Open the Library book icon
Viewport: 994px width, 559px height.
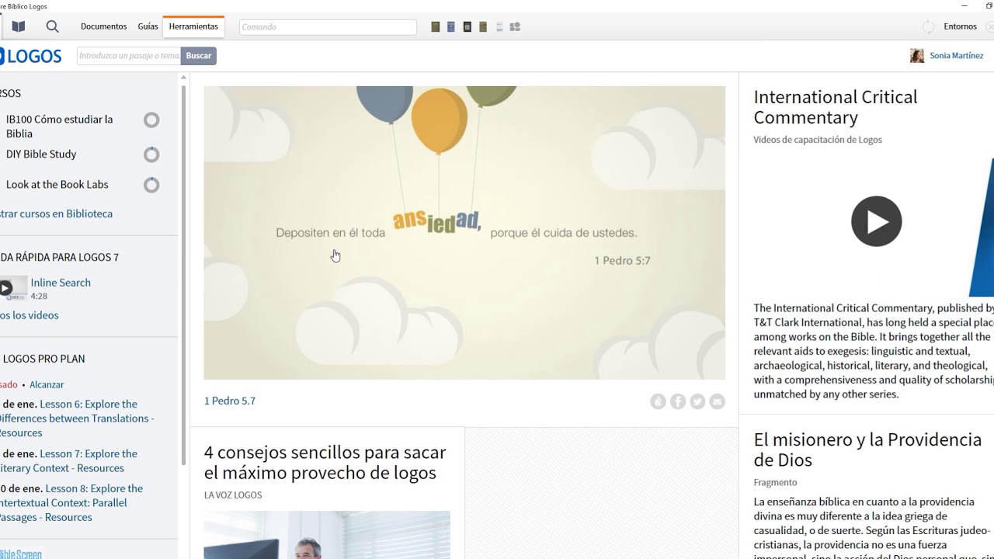19,26
